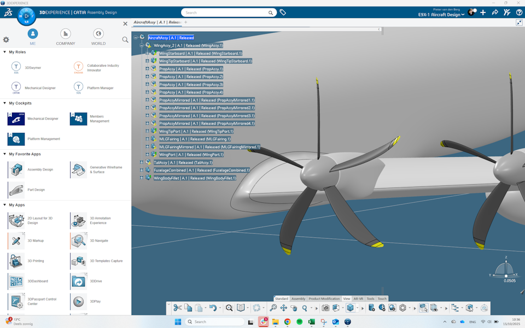Select the Pan tool in the View toolbar

(x=283, y=308)
